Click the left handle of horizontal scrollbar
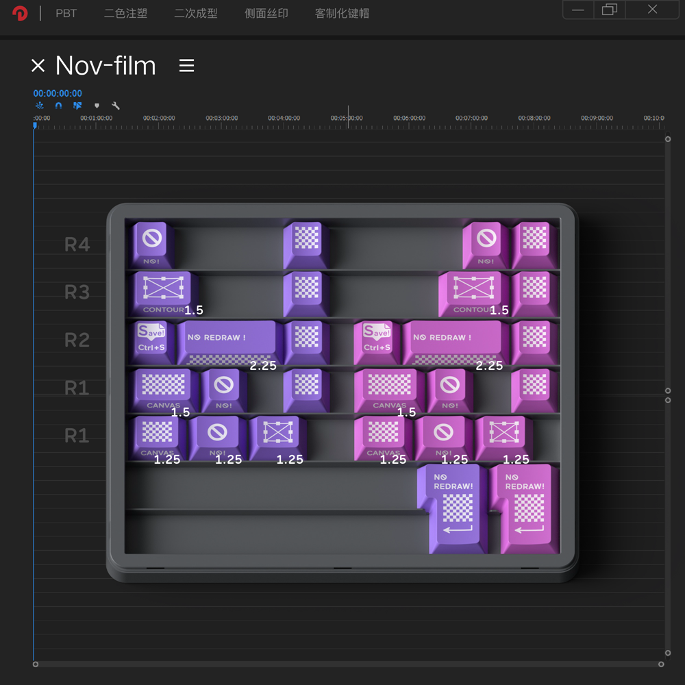This screenshot has height=685, width=685. click(36, 664)
